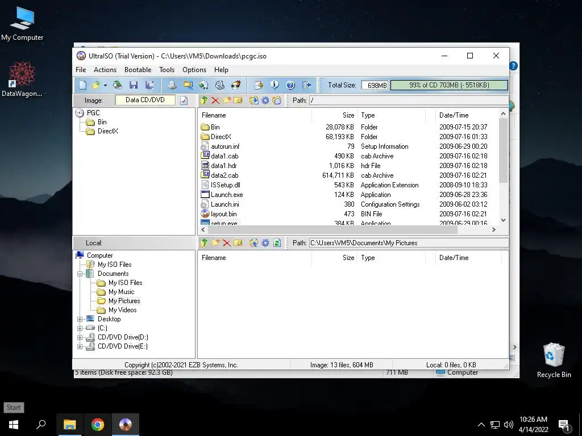582x436 pixels.
Task: Click the Convert disc-with-arrow icon
Action: pos(204,85)
